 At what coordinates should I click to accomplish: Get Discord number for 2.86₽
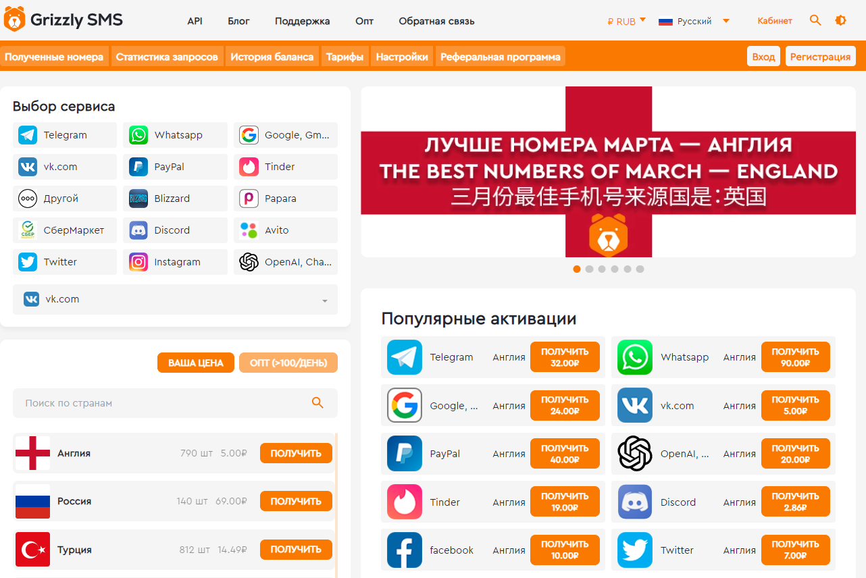click(x=795, y=502)
